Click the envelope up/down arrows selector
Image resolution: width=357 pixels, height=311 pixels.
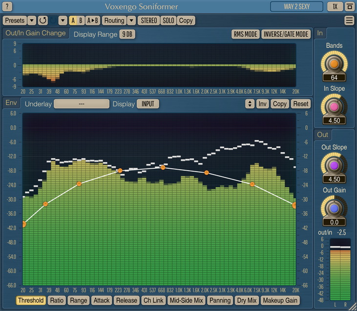click(x=250, y=104)
